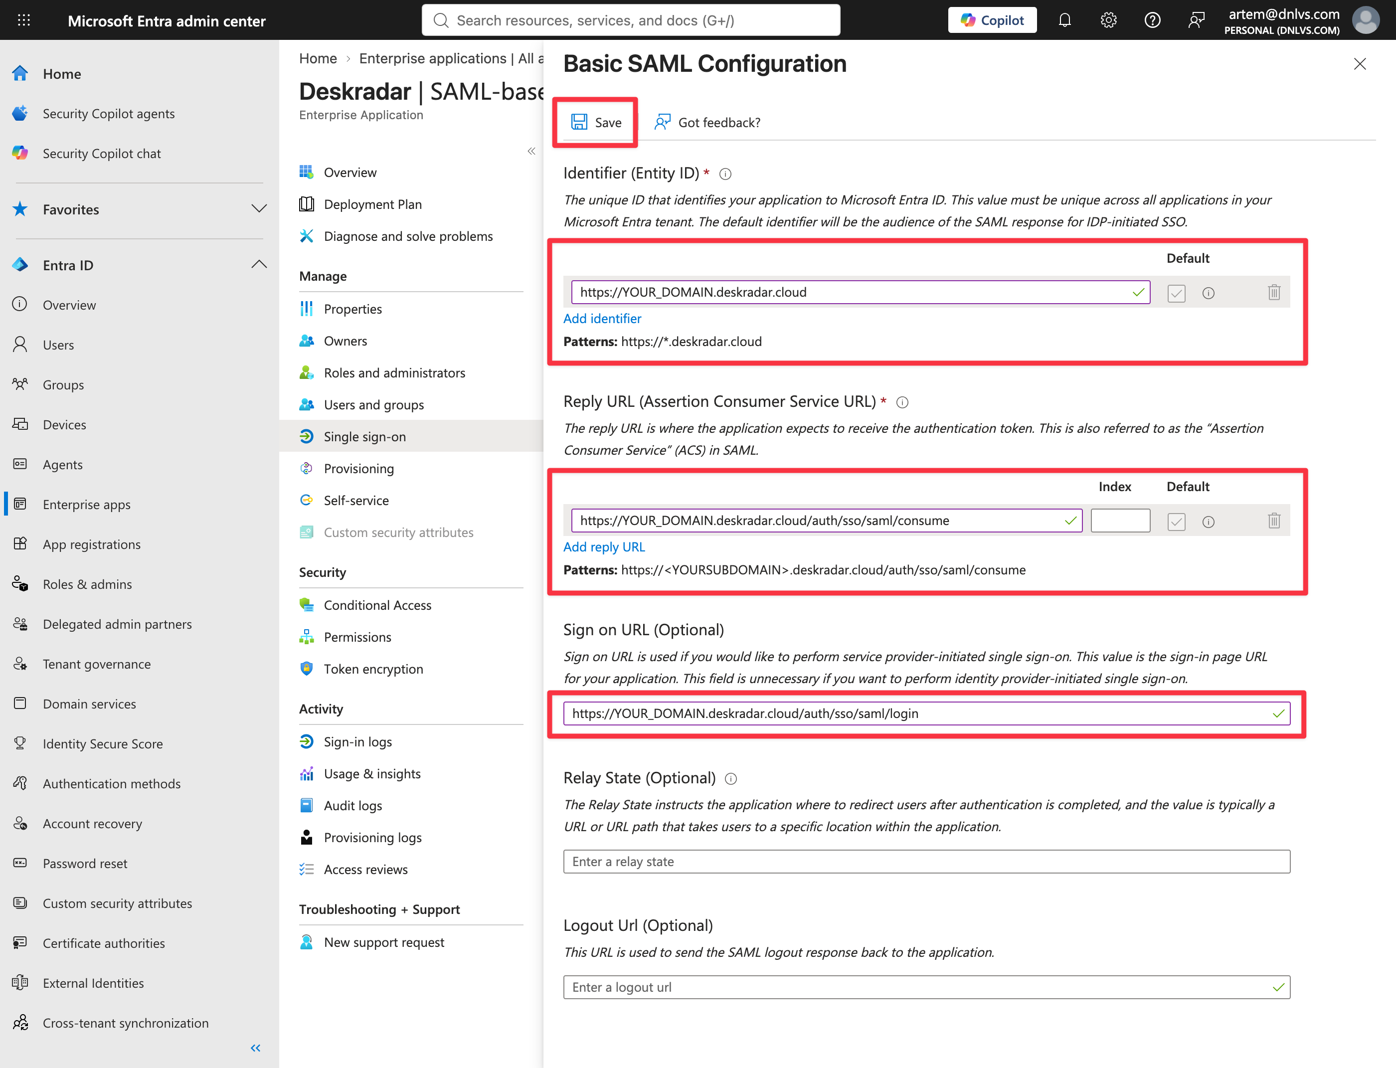Close the Basic SAML Configuration panel
Screen dimensions: 1396x1068
[x=1360, y=64]
